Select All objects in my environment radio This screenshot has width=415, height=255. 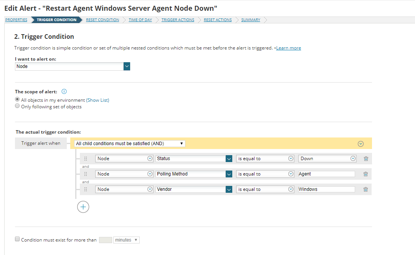[17, 99]
